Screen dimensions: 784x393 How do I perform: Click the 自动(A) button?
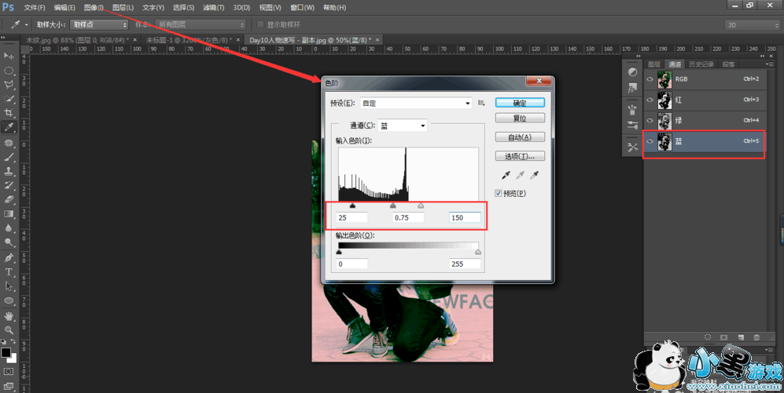(520, 137)
